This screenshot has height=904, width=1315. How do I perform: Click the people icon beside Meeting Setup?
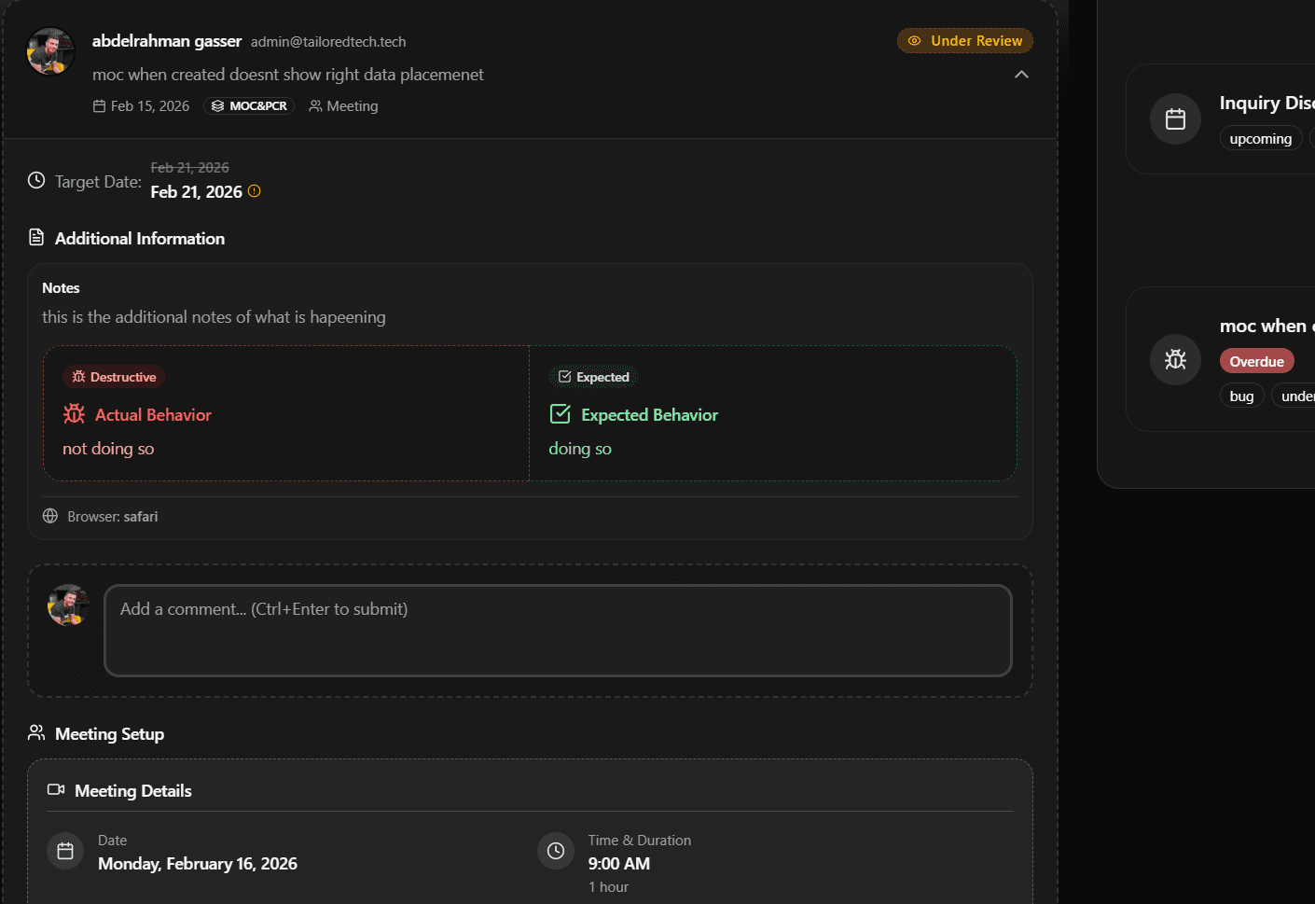pos(35,732)
